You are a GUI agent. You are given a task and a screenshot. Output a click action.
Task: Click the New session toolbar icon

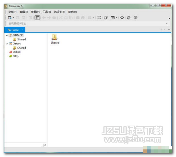[x=10, y=18]
